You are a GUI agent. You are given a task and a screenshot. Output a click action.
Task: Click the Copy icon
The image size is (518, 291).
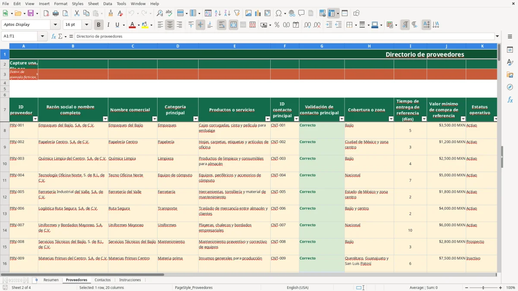86,13
